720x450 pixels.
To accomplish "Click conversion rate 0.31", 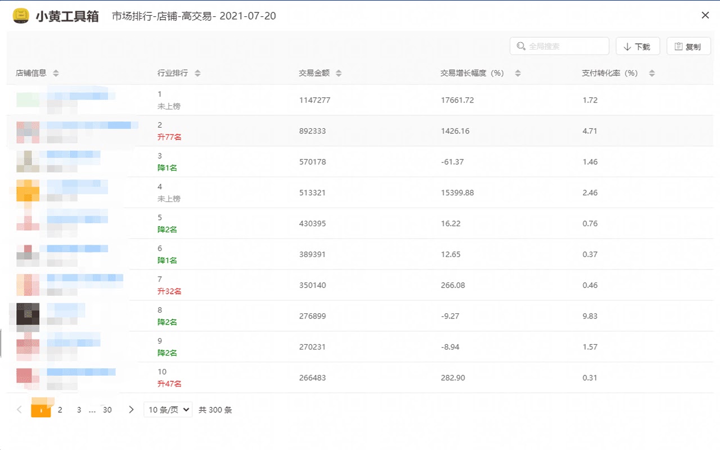I will (x=590, y=378).
